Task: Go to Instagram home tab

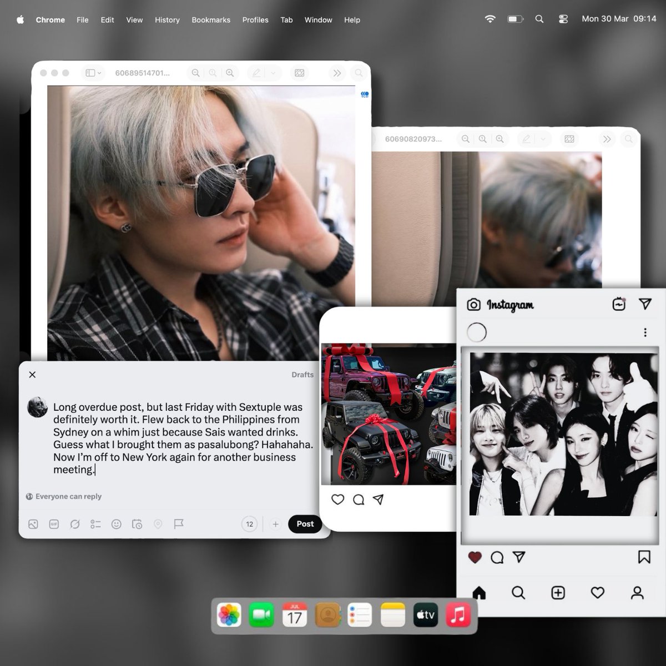Action: [x=479, y=593]
